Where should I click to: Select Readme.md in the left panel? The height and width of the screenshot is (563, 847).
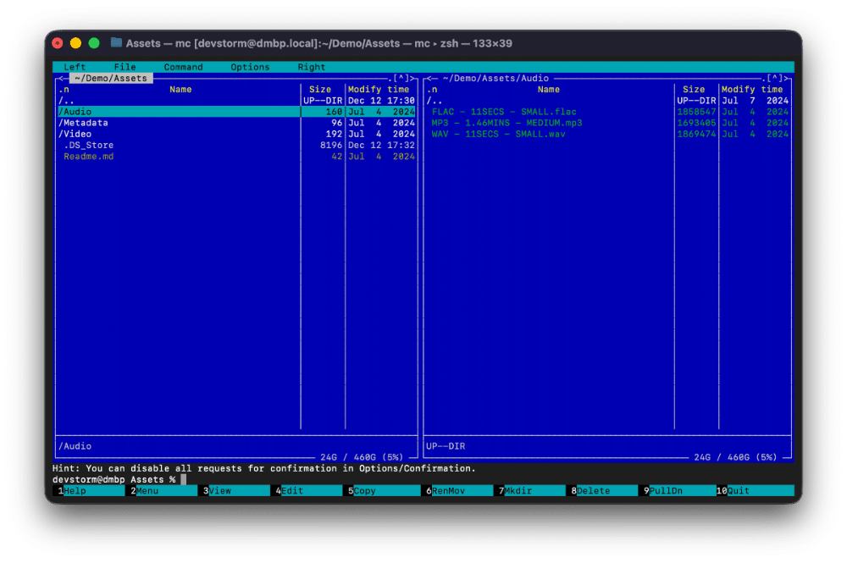[x=88, y=156]
